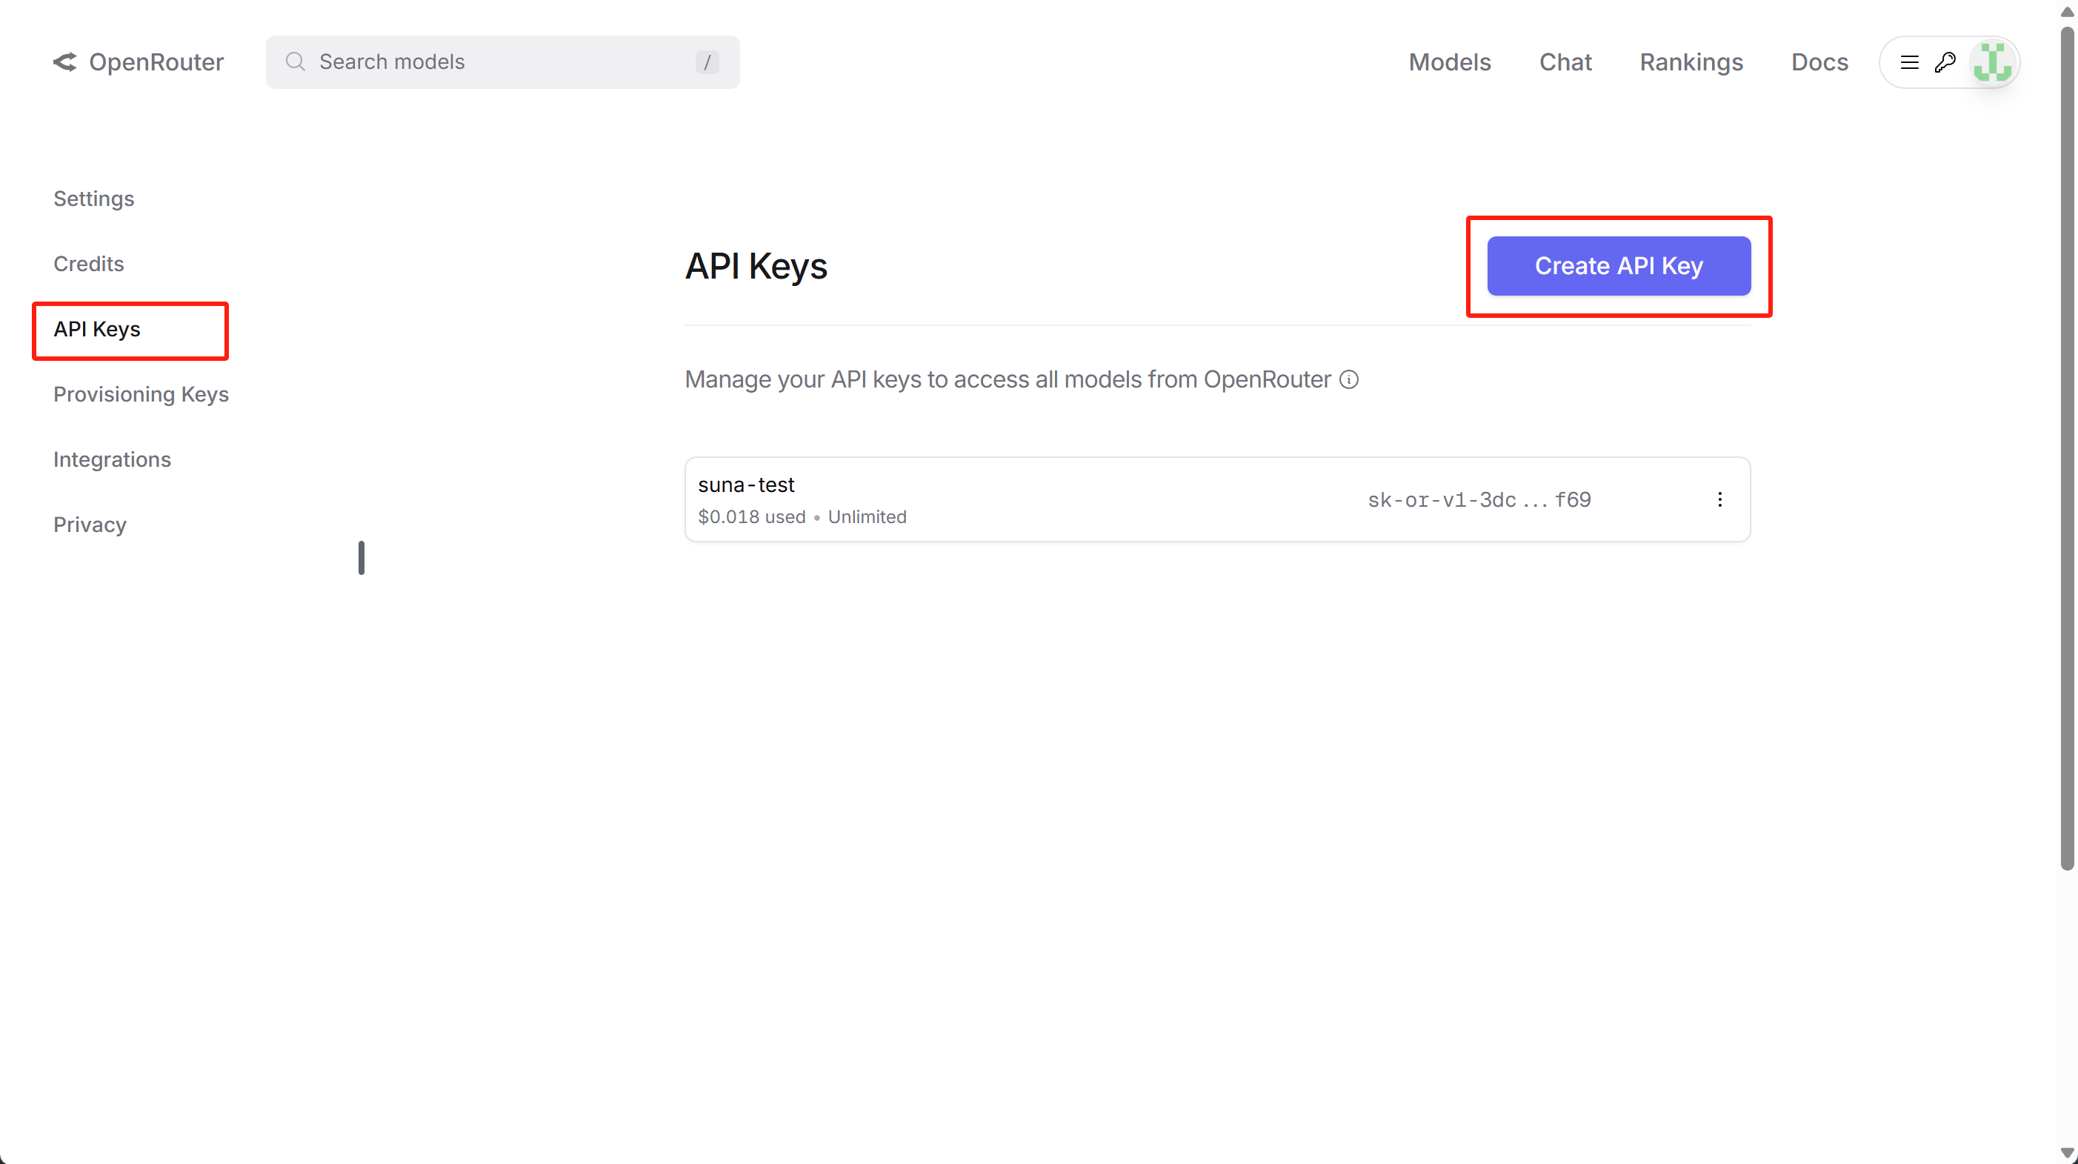Screen dimensions: 2078x1164
Task: Click the scrollbar up arrow
Action: (2067, 11)
